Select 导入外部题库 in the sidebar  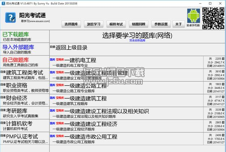(x=25, y=49)
